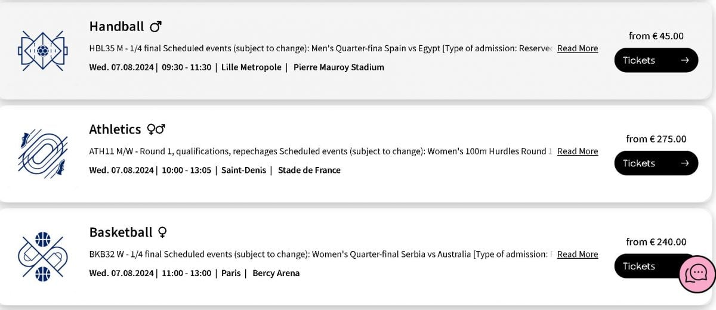This screenshot has width=716, height=310.
Task: Click the Stade de France venue text
Action: 309,170
